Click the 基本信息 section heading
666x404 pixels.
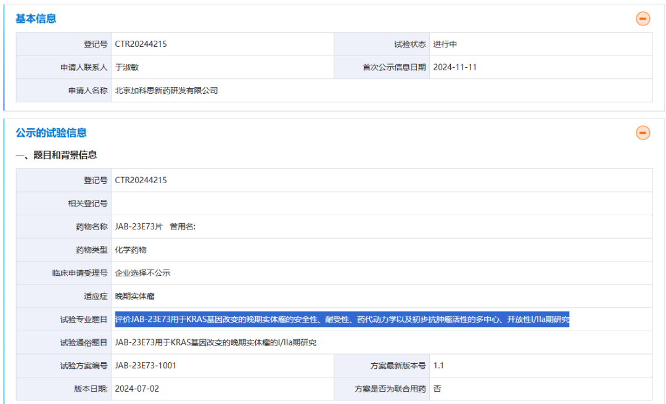[36, 19]
